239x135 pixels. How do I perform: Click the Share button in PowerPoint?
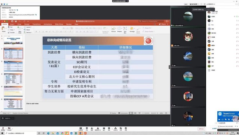click(x=162, y=24)
